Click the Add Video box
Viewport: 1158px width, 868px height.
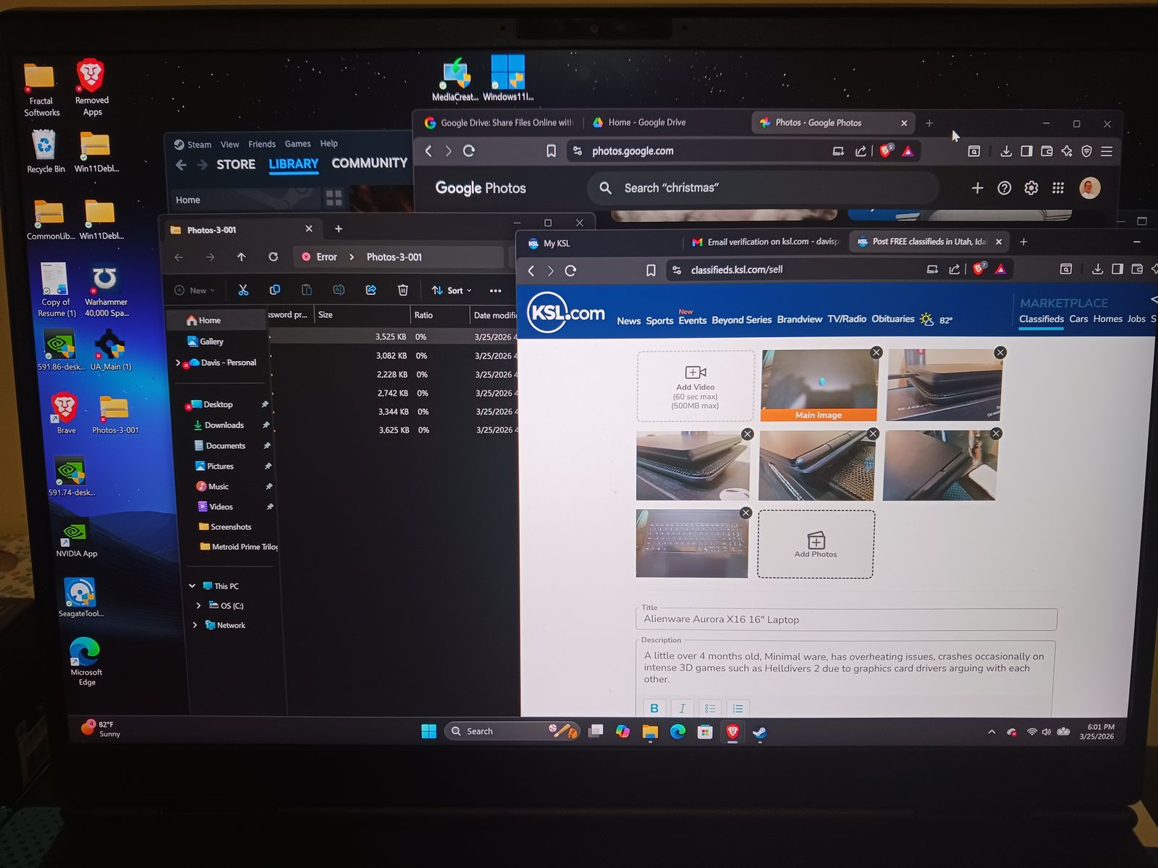point(695,386)
